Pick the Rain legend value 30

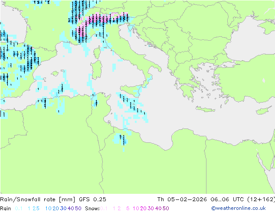pyautogui.click(x=63, y=209)
